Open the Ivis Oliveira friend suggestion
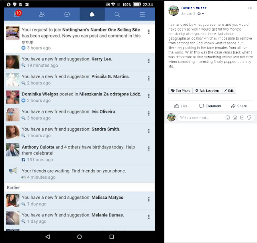 pos(80,115)
